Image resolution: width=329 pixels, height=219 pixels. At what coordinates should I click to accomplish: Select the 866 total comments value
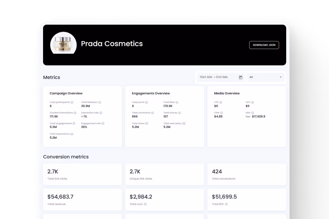point(135,117)
